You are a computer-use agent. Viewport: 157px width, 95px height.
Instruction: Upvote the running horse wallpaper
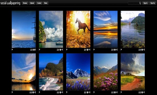click(x=86, y=50)
